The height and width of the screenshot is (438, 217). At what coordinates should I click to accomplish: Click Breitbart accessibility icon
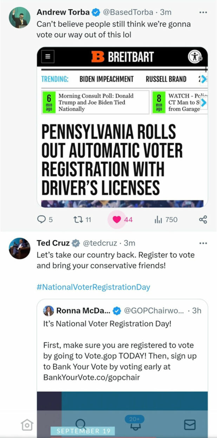[195, 57]
